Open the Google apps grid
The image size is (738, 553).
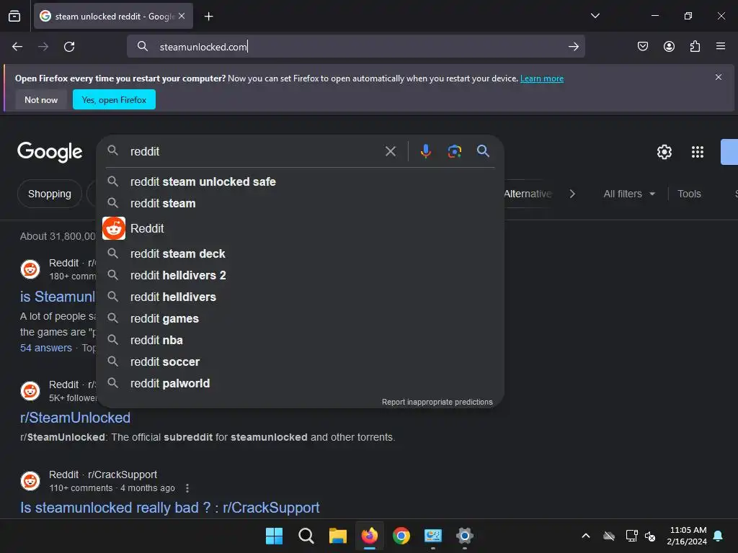click(x=697, y=152)
